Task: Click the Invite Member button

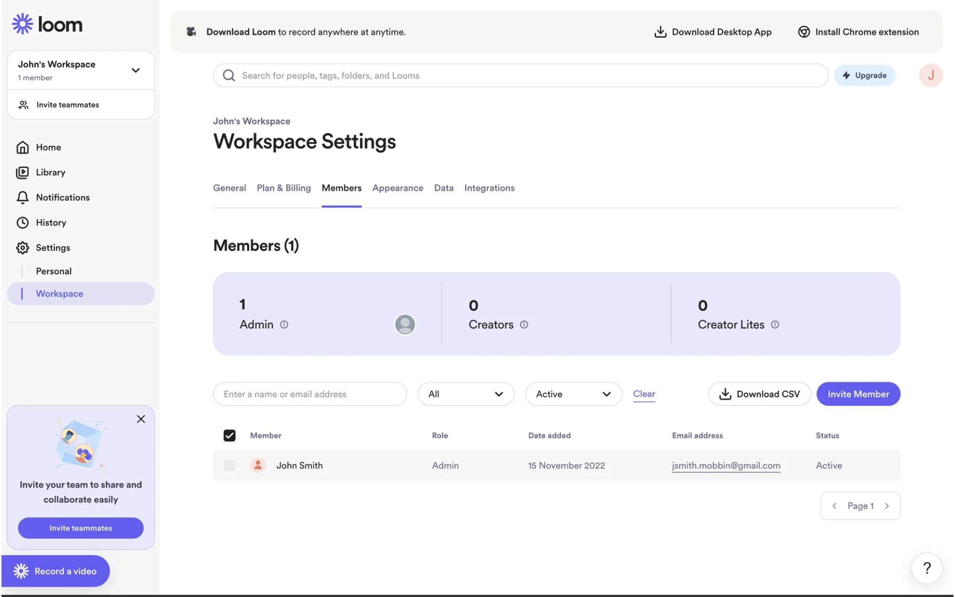Action: tap(858, 394)
